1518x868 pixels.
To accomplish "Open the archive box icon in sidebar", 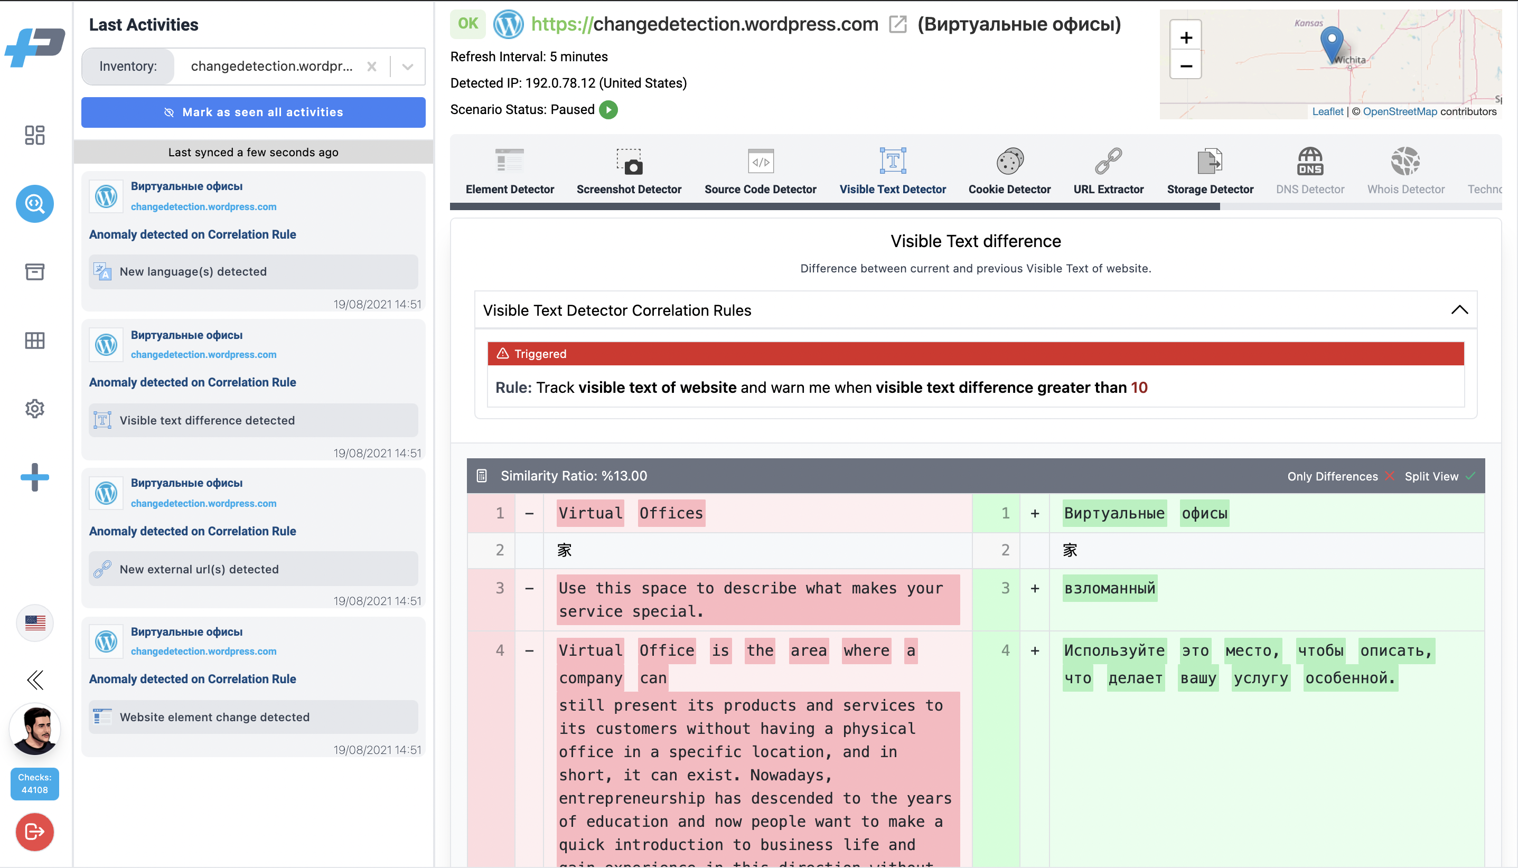I will 34,272.
